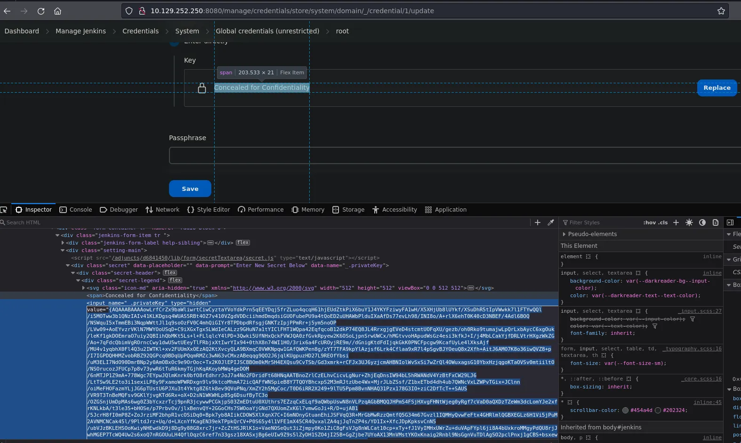The width and height of the screenshot is (741, 443).
Task: Click the create new node plus icon
Action: (x=538, y=222)
